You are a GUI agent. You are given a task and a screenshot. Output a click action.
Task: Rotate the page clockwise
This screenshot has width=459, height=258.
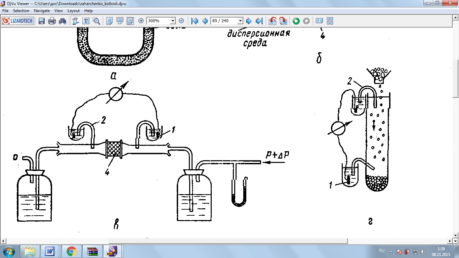pyautogui.click(x=283, y=21)
